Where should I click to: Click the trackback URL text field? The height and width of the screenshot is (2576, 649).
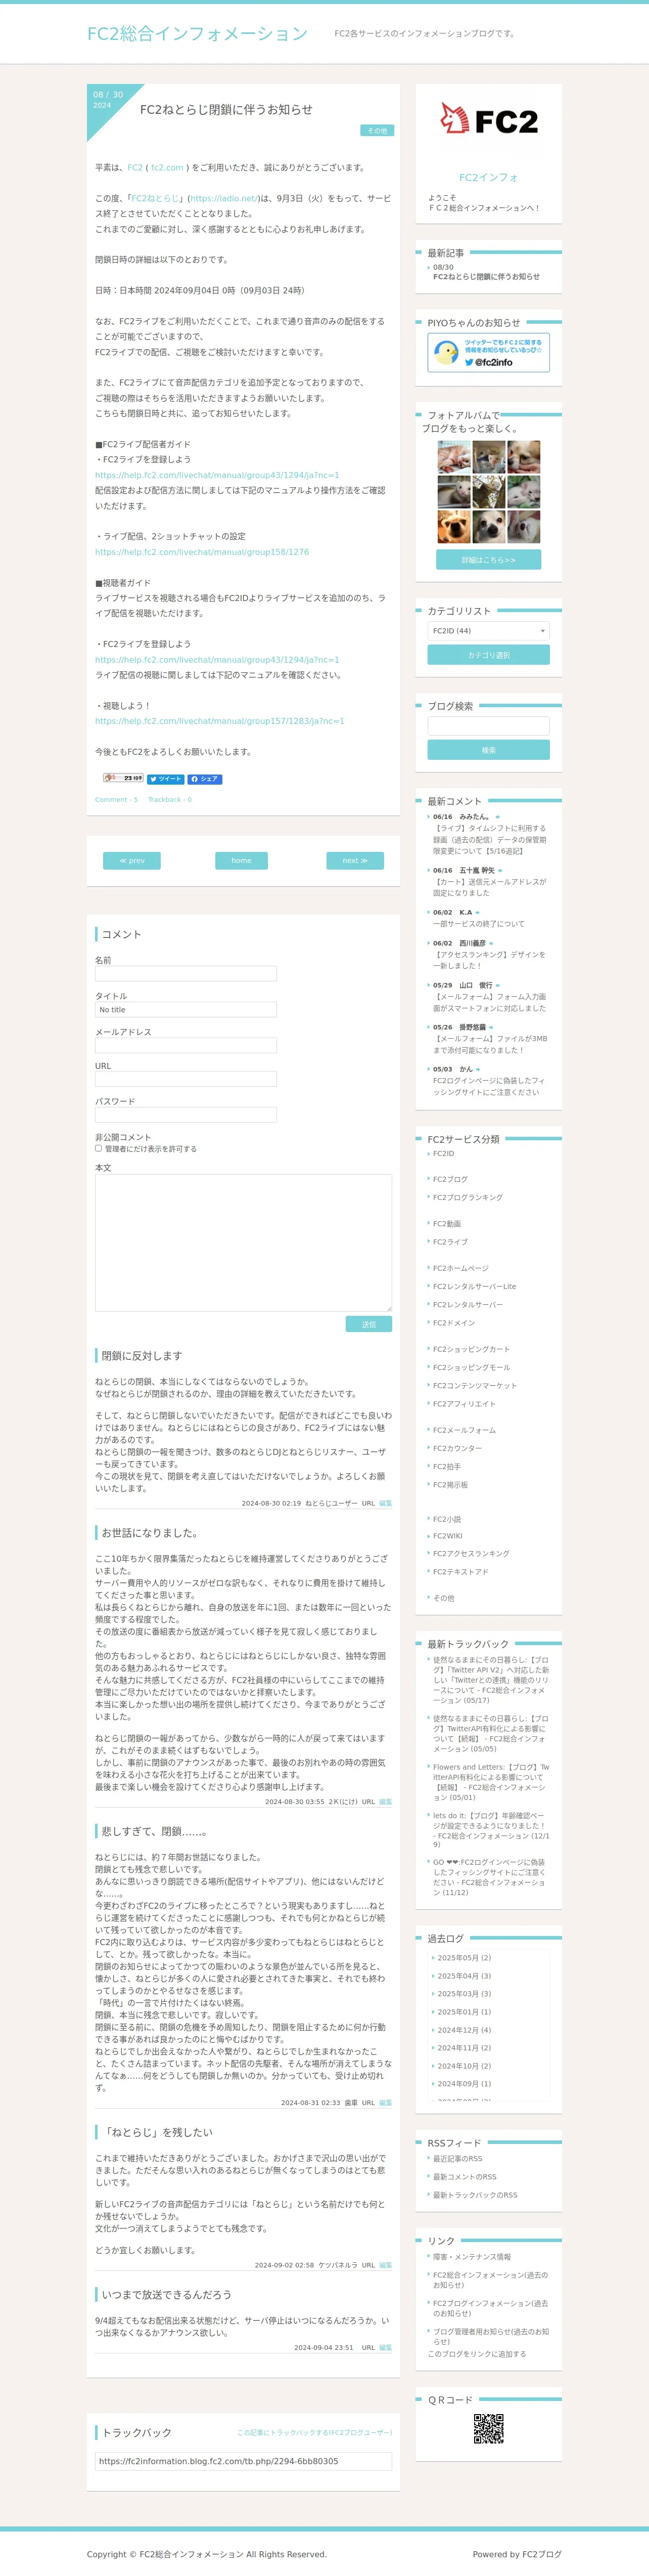coord(244,2461)
